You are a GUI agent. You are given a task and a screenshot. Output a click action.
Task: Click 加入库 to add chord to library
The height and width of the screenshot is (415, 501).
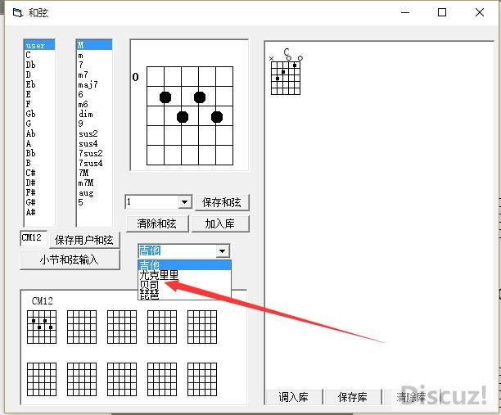221,223
